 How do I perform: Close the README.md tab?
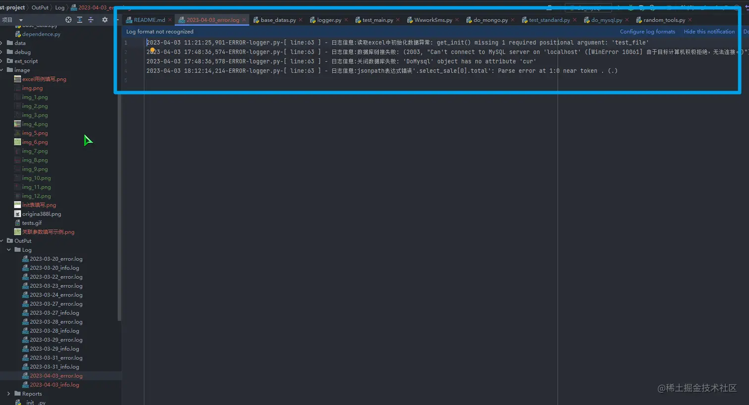coord(170,20)
